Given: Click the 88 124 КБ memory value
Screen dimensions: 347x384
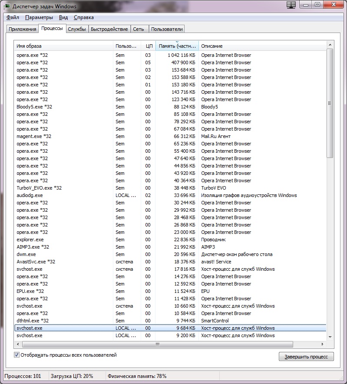Looking at the screenshot, I should tap(185, 107).
